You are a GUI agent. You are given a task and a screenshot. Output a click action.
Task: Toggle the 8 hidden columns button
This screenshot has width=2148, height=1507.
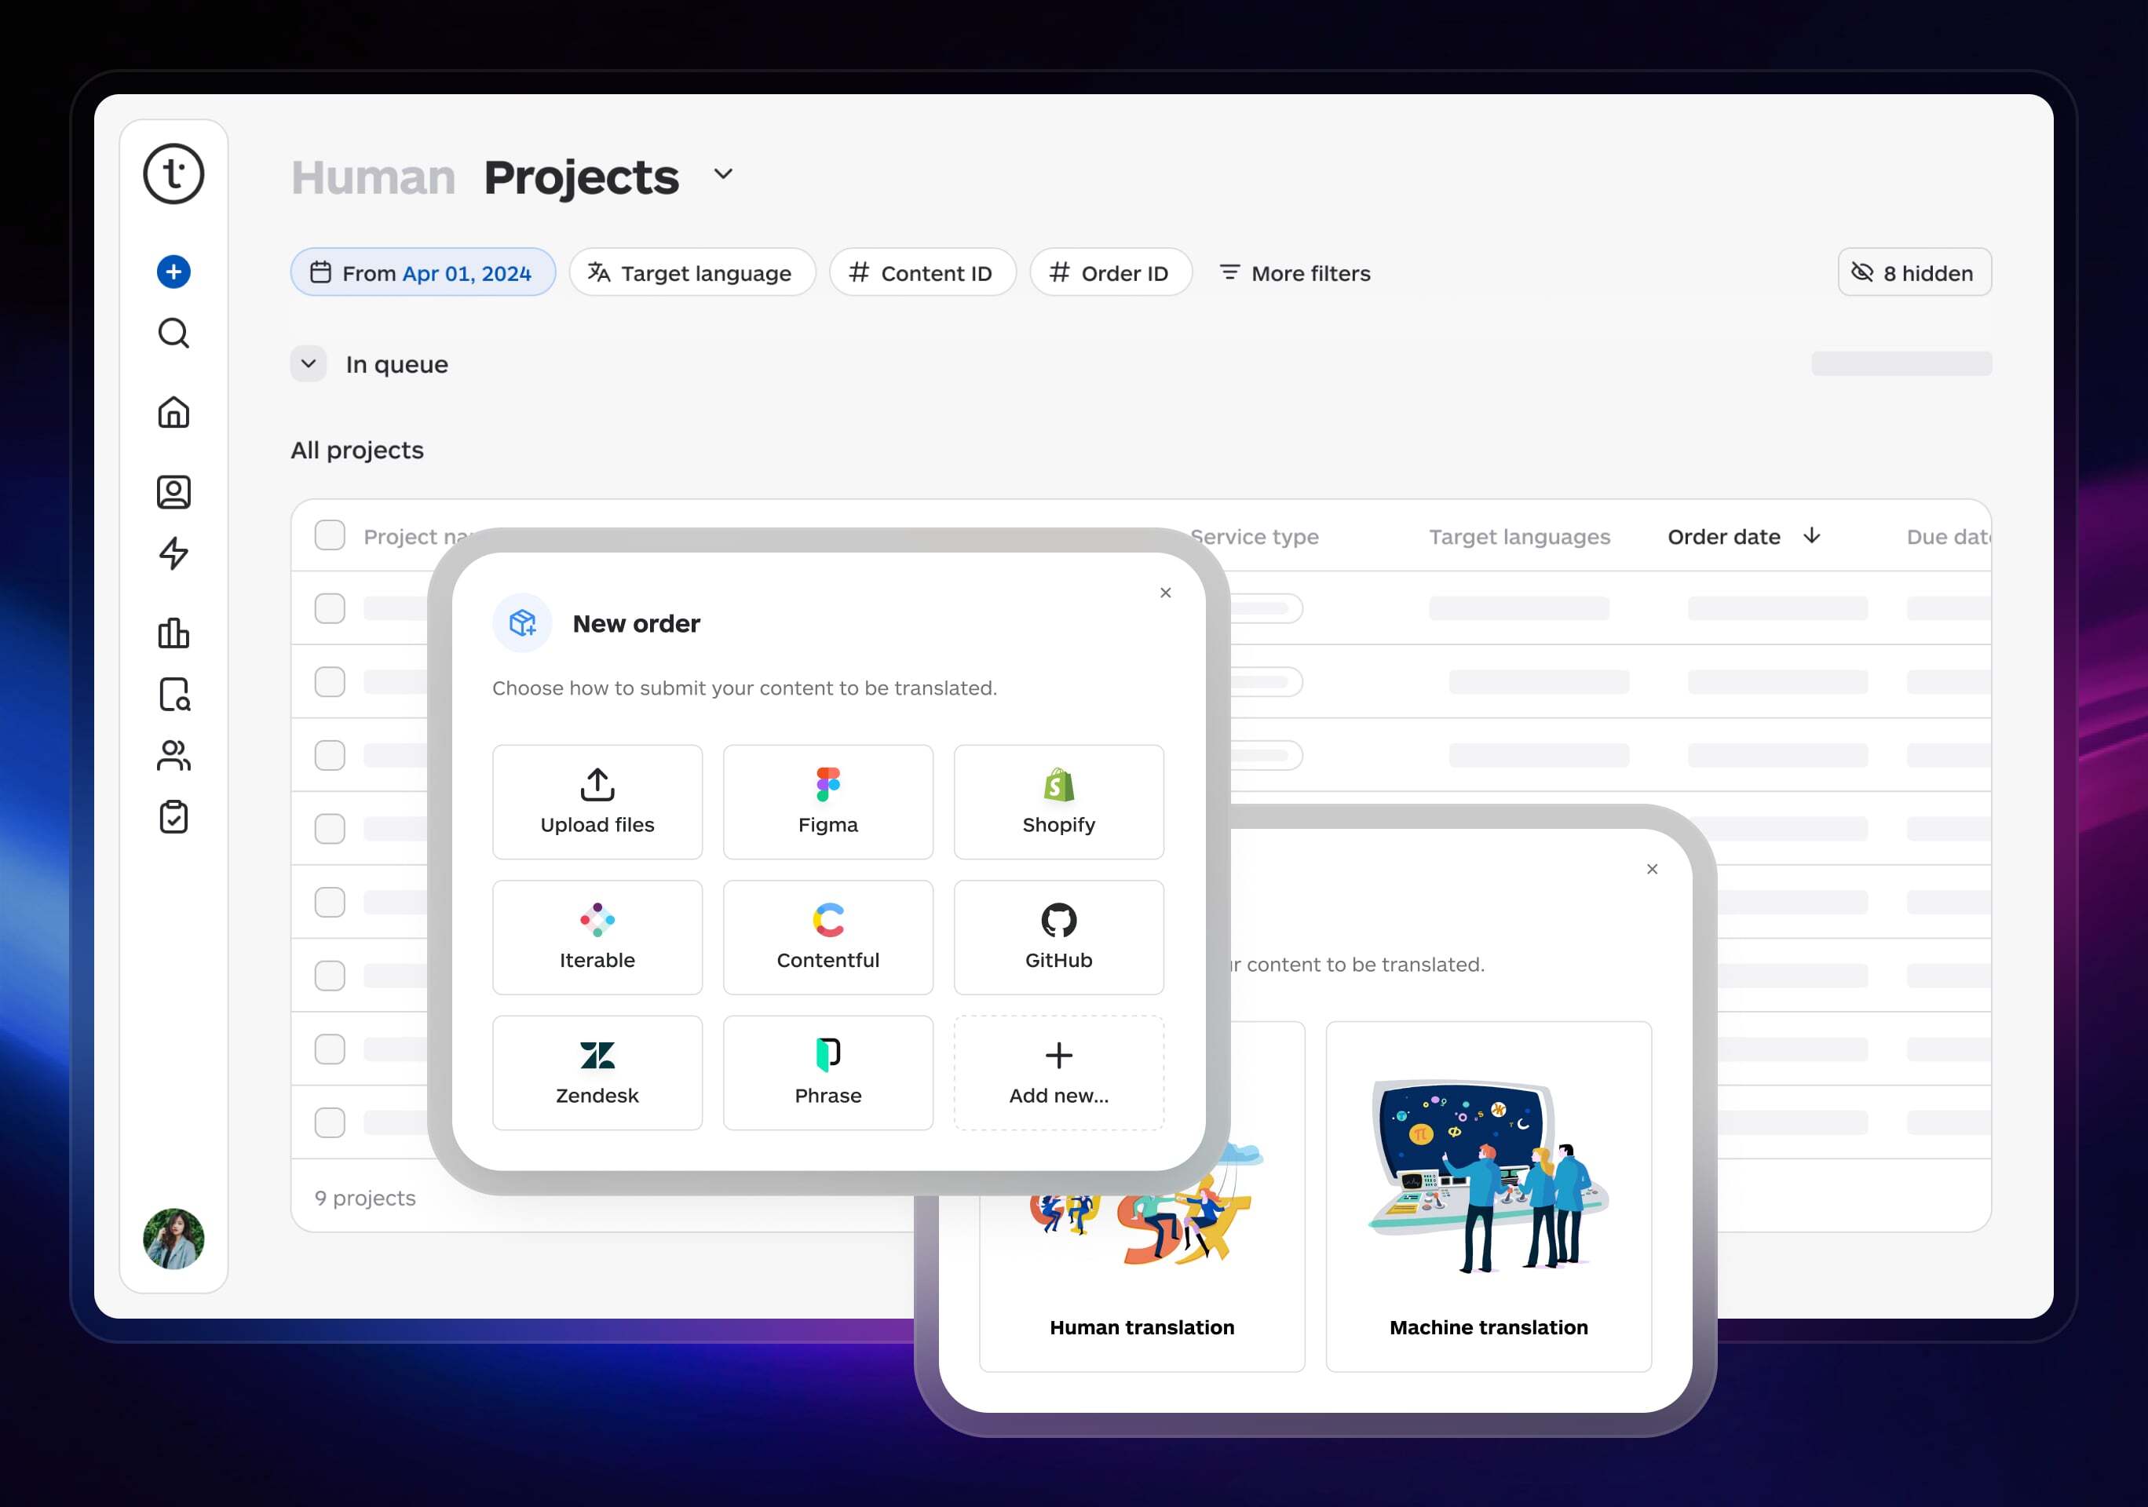pyautogui.click(x=1913, y=273)
